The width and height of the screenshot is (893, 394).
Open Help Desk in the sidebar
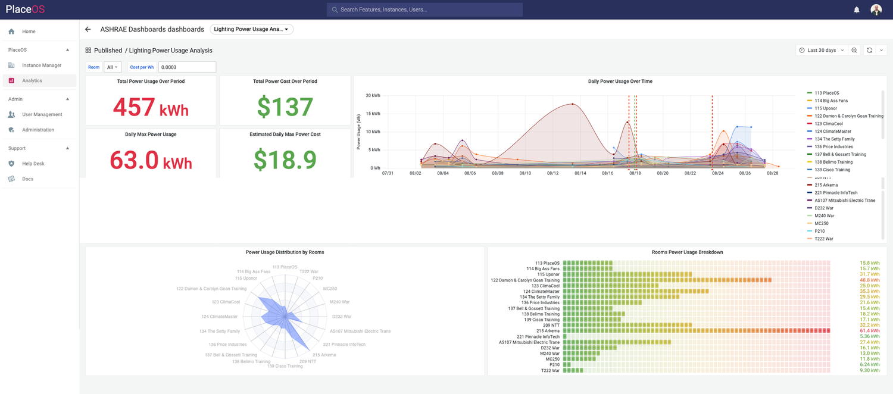39,164
